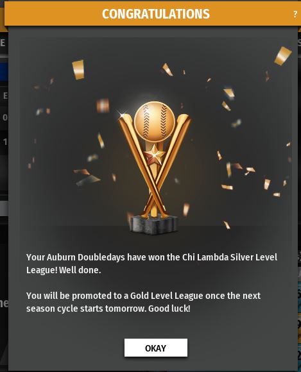Image resolution: width=301 pixels, height=372 pixels.
Task: Click the baseball atop the trophy
Action: pos(155,122)
